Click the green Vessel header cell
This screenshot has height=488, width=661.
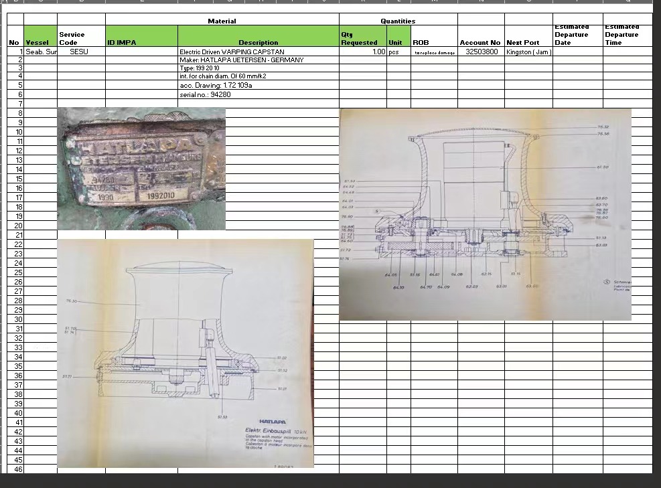coord(40,37)
